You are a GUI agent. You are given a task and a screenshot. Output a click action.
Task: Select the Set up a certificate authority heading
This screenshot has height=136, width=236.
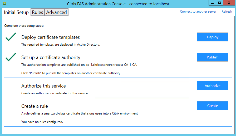(51, 57)
